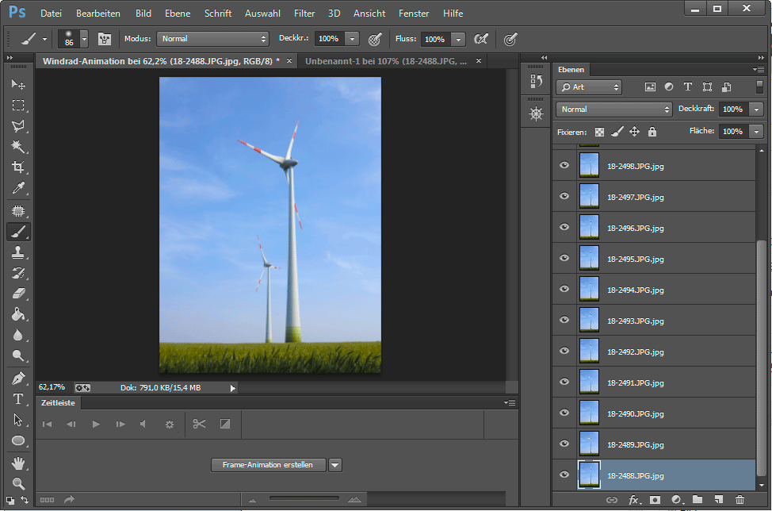Select the Clone Stamp tool
The width and height of the screenshot is (772, 511).
pos(17,252)
